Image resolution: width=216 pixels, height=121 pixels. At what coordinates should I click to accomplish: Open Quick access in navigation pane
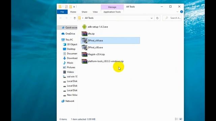point(71,28)
